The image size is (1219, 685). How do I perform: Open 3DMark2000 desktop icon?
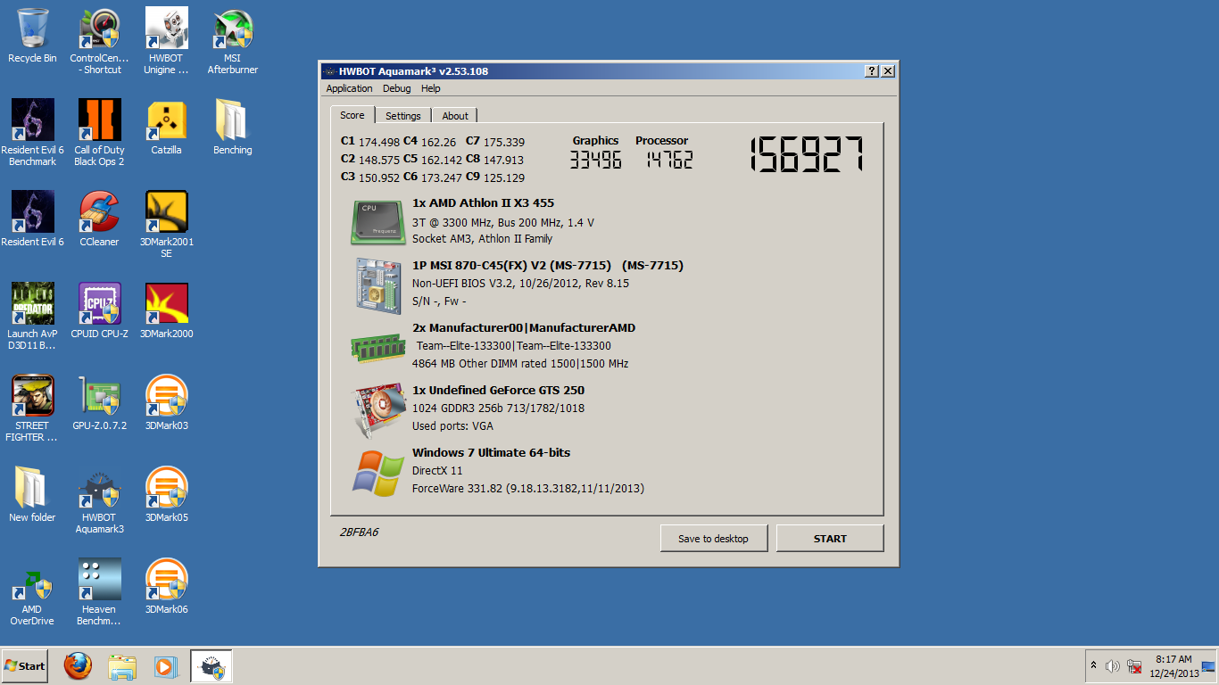coord(166,310)
